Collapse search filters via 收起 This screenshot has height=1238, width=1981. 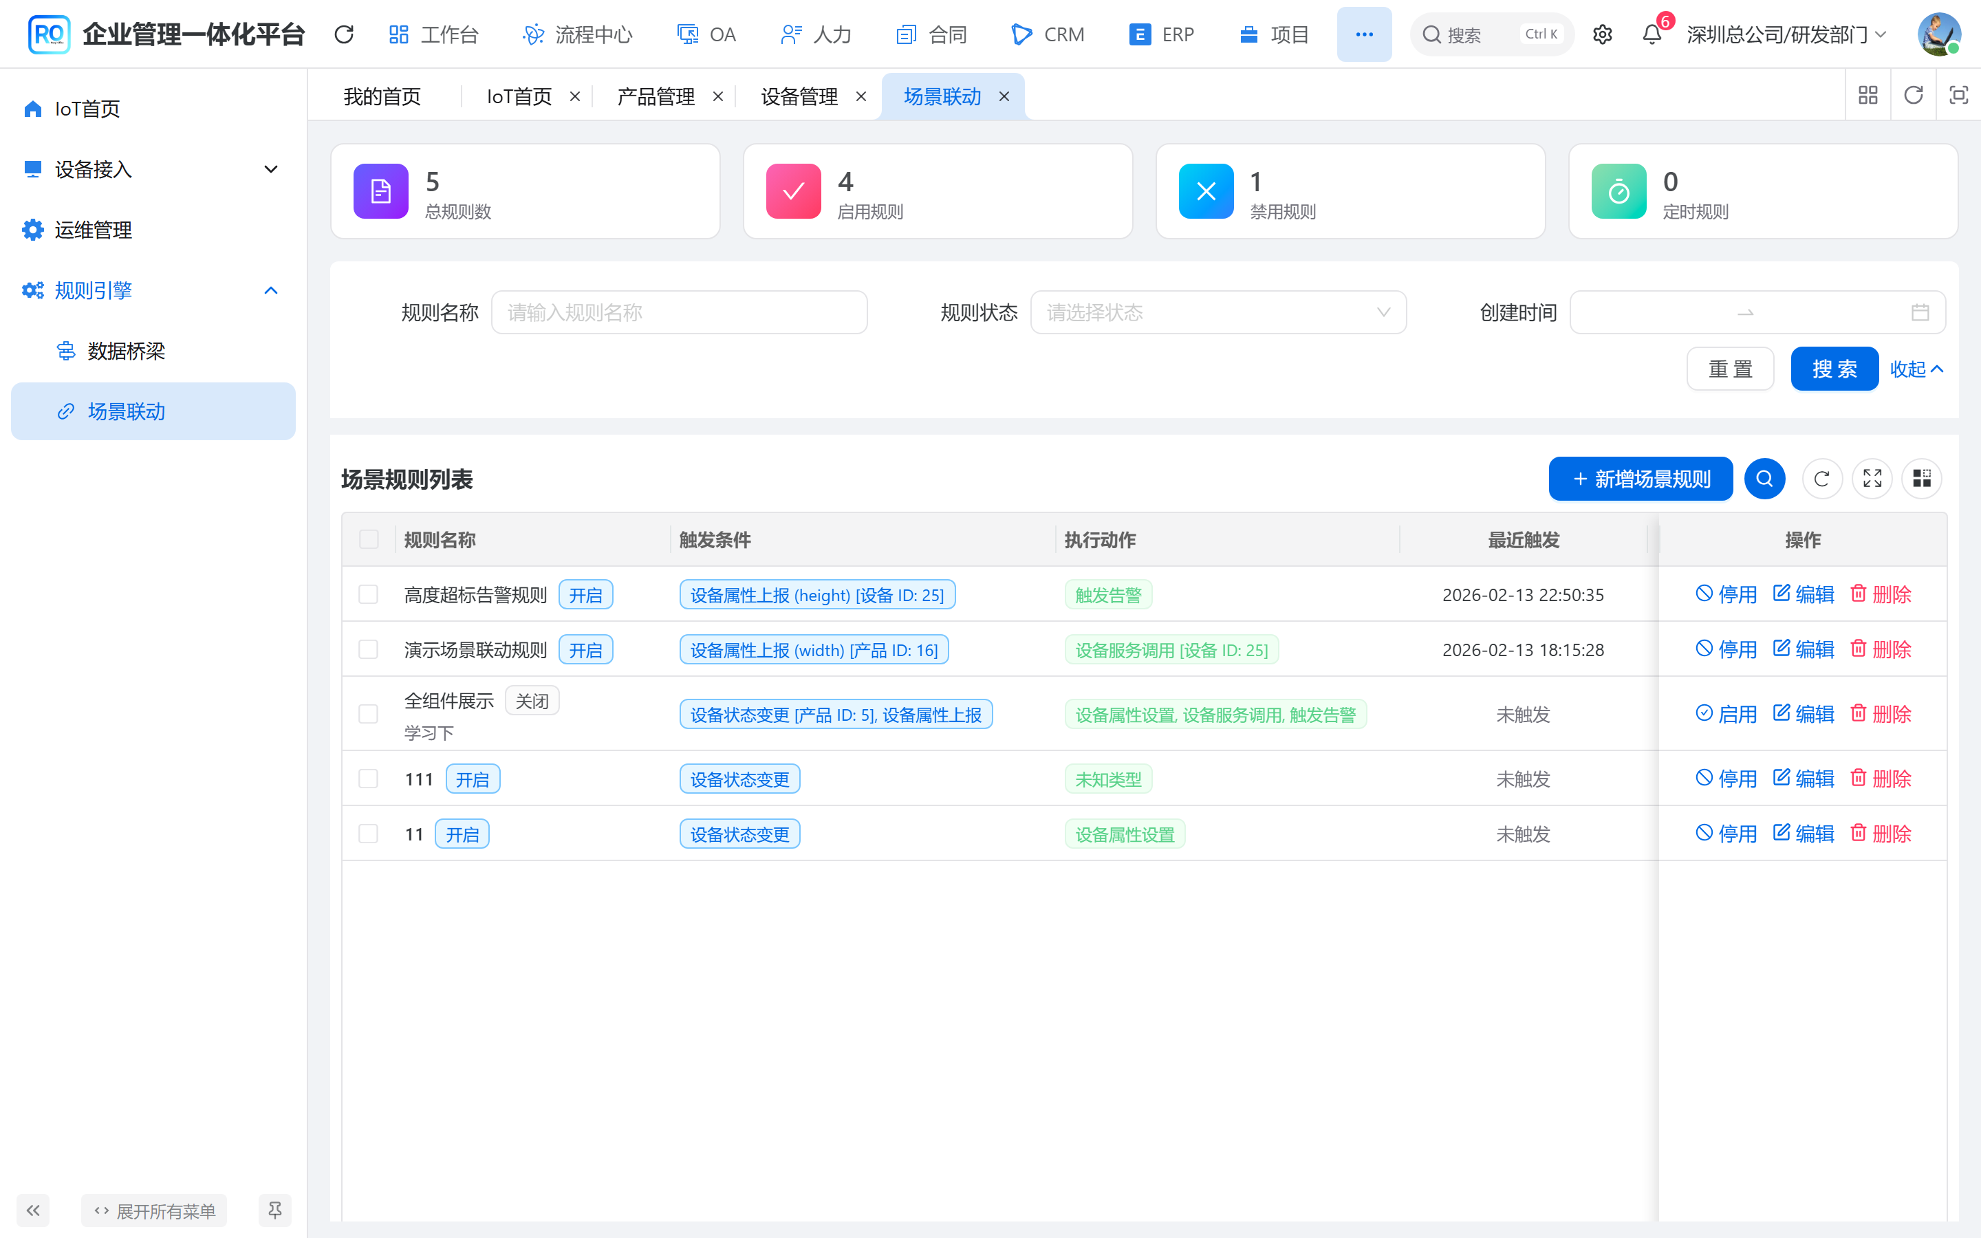pos(1916,369)
